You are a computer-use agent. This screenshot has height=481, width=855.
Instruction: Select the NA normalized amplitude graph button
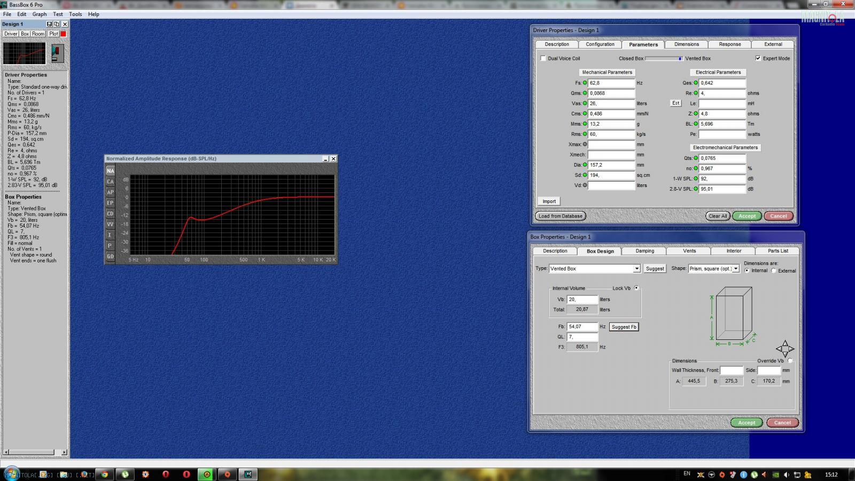[110, 171]
